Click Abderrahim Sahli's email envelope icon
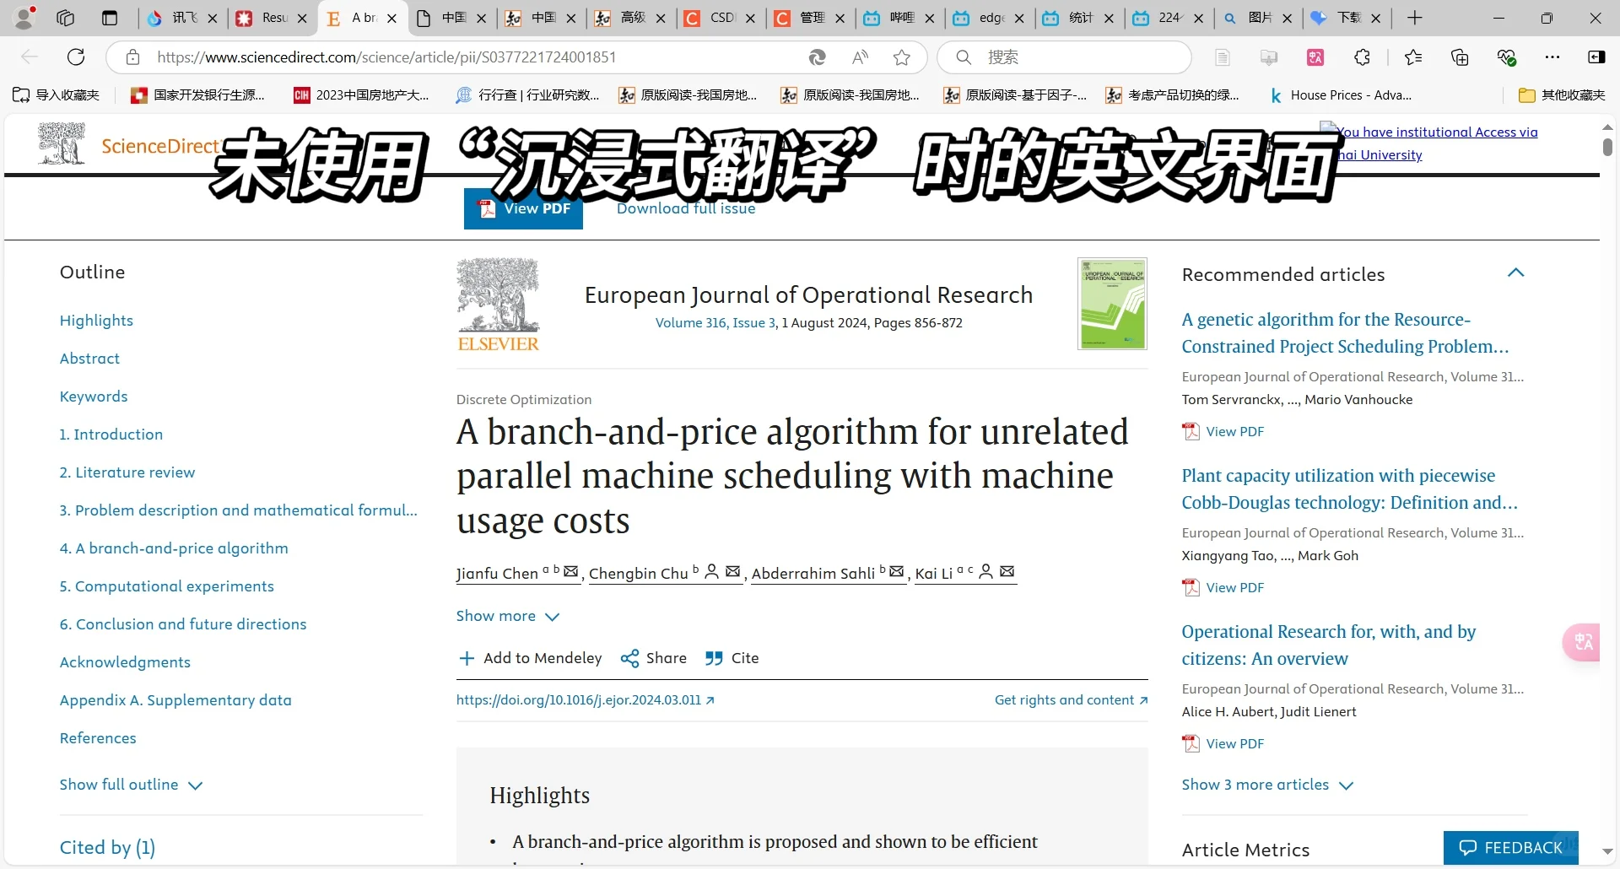 click(x=896, y=571)
